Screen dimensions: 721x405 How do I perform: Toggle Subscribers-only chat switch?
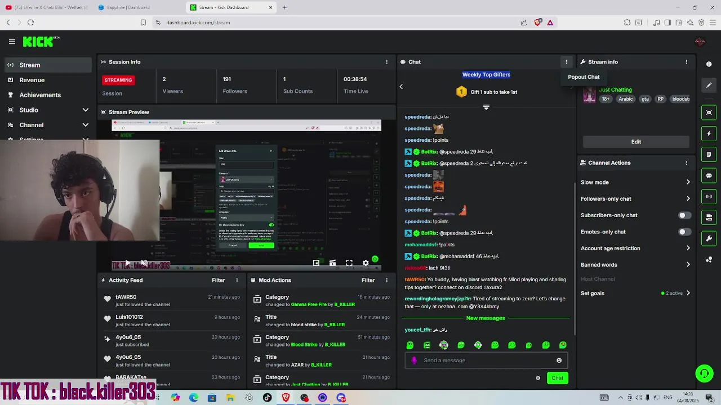pyautogui.click(x=684, y=215)
